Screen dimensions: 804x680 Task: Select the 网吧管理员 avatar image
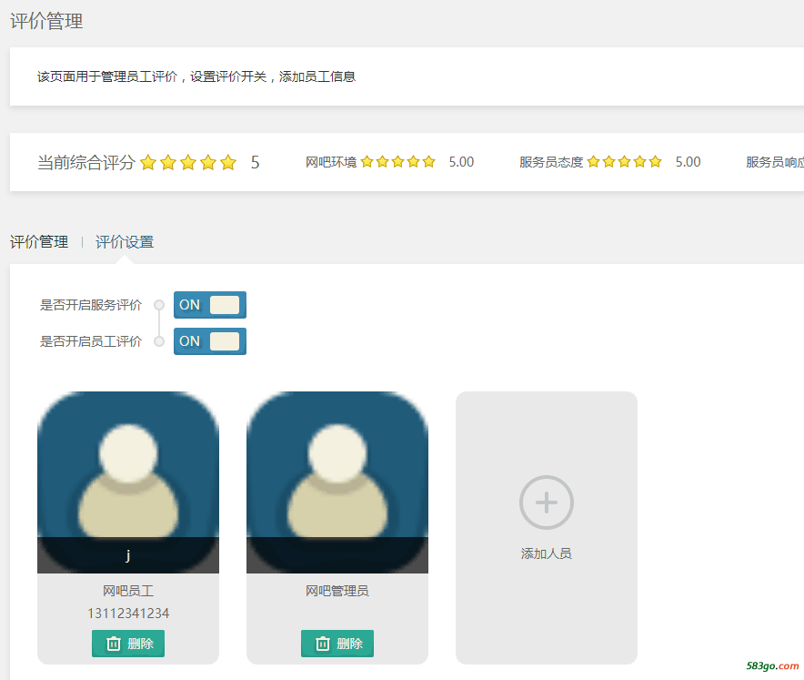[337, 482]
